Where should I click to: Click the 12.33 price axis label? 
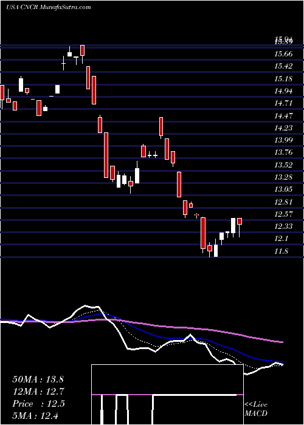(x=283, y=226)
